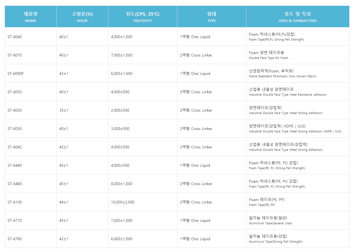Click viscosity 7,000±1,000 for ST-6070

pyautogui.click(x=122, y=55)
